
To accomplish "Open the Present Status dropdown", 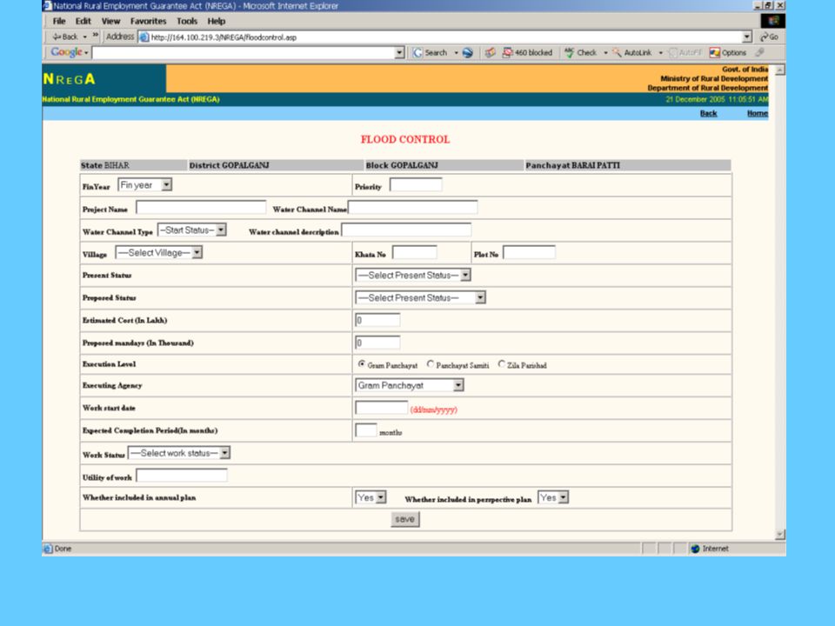I will coord(412,276).
